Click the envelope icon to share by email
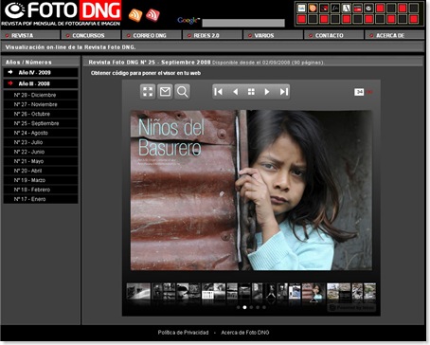The width and height of the screenshot is (430, 345). tap(165, 92)
